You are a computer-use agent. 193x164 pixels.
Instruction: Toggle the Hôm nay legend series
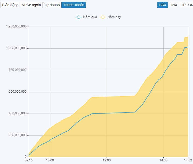(x=110, y=17)
